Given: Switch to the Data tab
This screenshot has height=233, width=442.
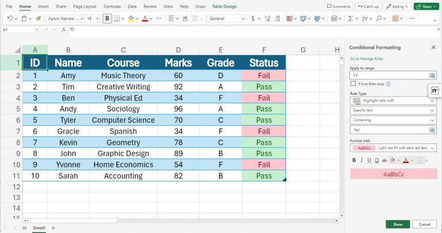Looking at the screenshot, I should click(x=132, y=6).
